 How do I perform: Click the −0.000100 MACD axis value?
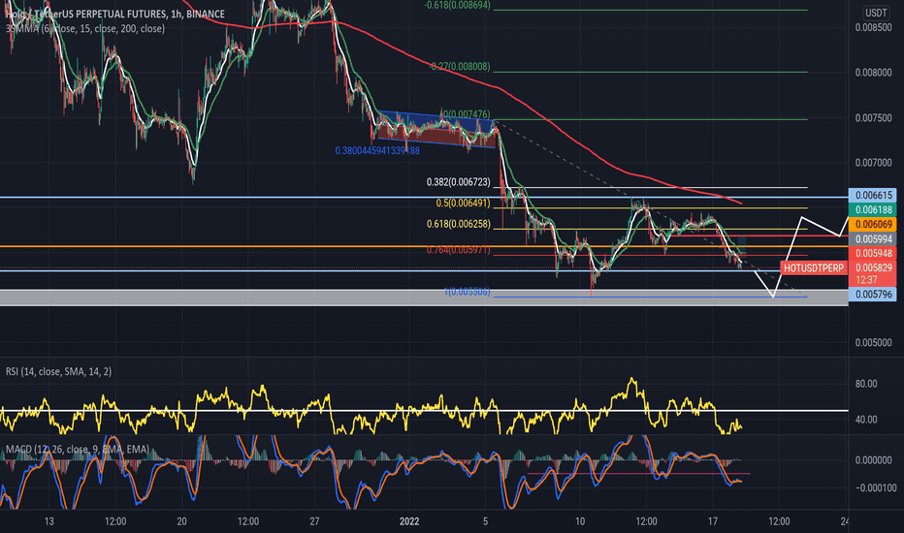(876, 488)
